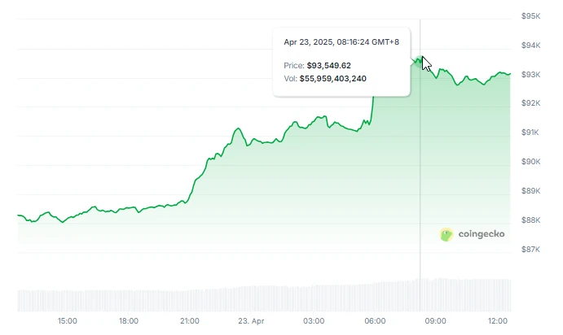Select the $92K price axis label
The image size is (563, 335).
pyautogui.click(x=532, y=103)
